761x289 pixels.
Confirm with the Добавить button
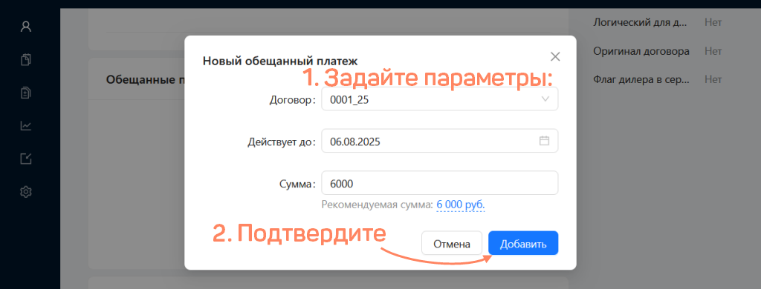pyautogui.click(x=523, y=243)
